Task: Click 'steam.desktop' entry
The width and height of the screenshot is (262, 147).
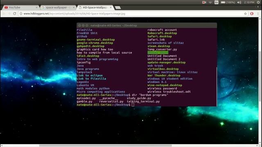Action: coord(158,46)
